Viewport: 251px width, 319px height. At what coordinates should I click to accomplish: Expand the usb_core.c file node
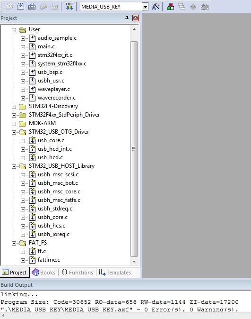click(x=23, y=141)
